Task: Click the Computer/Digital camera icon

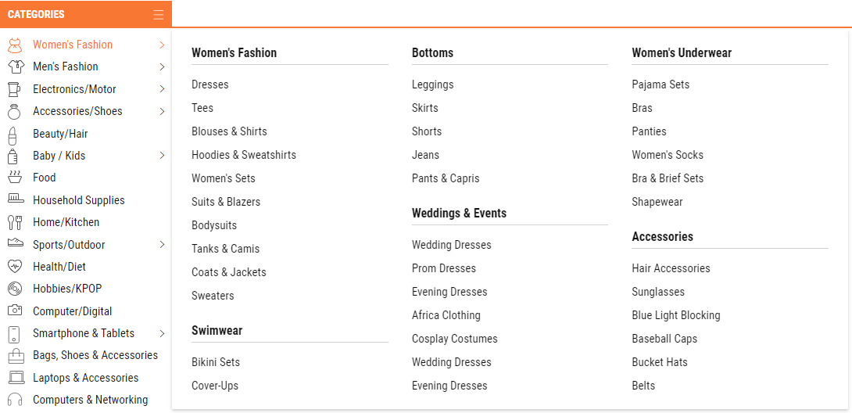Action: pos(16,311)
